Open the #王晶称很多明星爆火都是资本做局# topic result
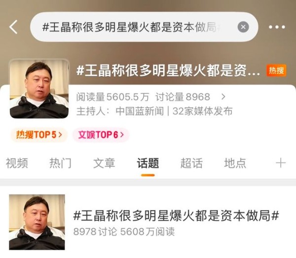The image size is (296, 258). pos(176,216)
